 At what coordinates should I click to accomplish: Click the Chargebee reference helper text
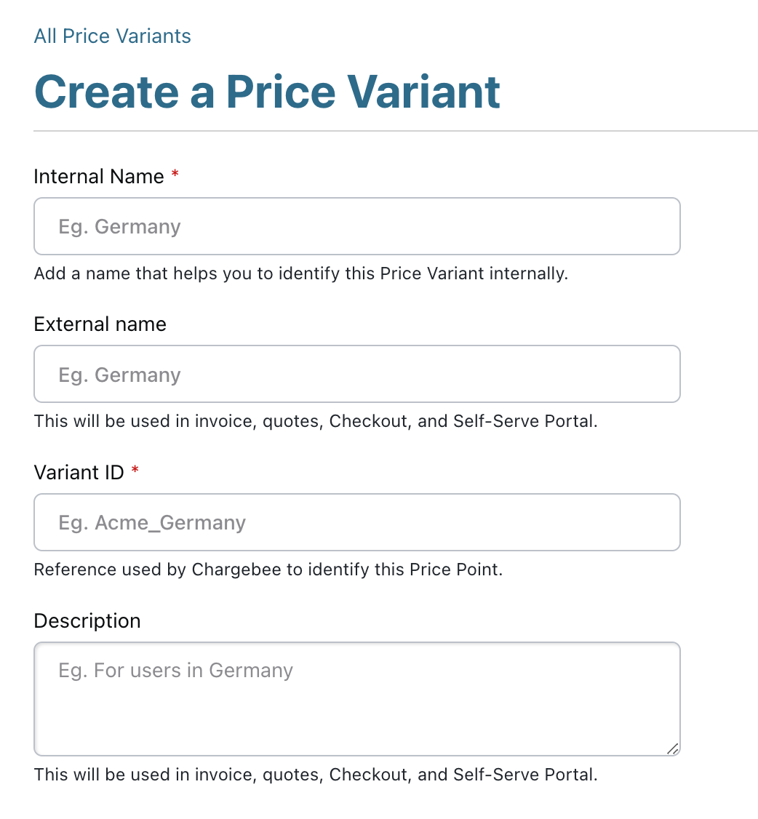[x=268, y=570]
